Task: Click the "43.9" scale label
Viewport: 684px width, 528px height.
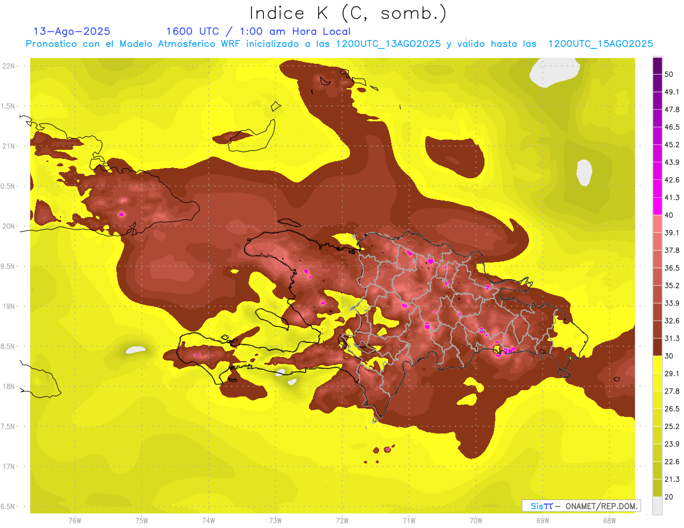Action: (671, 162)
